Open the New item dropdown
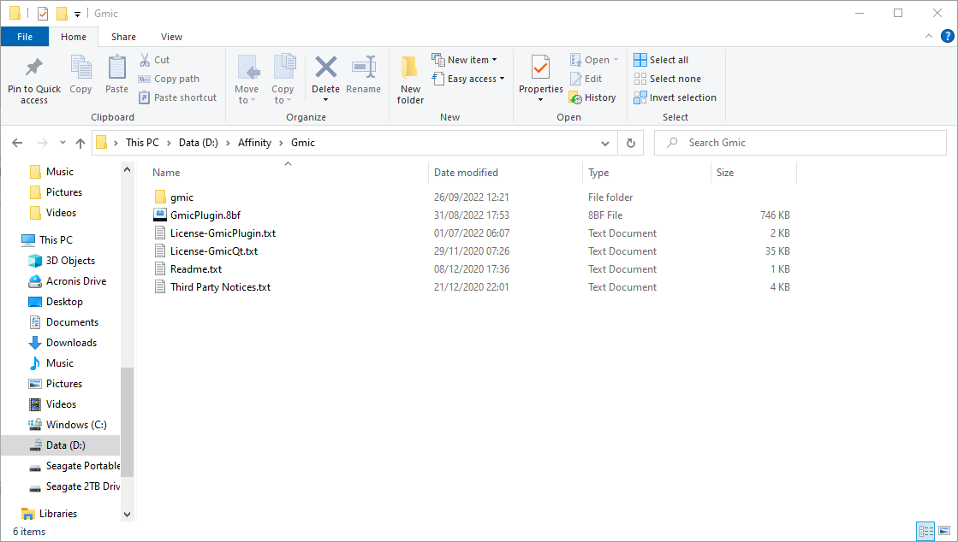Image resolution: width=958 pixels, height=542 pixels. 464,60
